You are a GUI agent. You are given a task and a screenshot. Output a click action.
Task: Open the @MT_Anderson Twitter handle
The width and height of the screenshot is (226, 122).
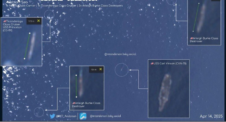(66, 116)
